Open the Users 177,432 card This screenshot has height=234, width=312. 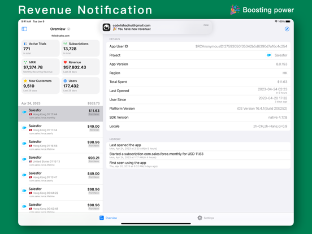tap(80, 85)
